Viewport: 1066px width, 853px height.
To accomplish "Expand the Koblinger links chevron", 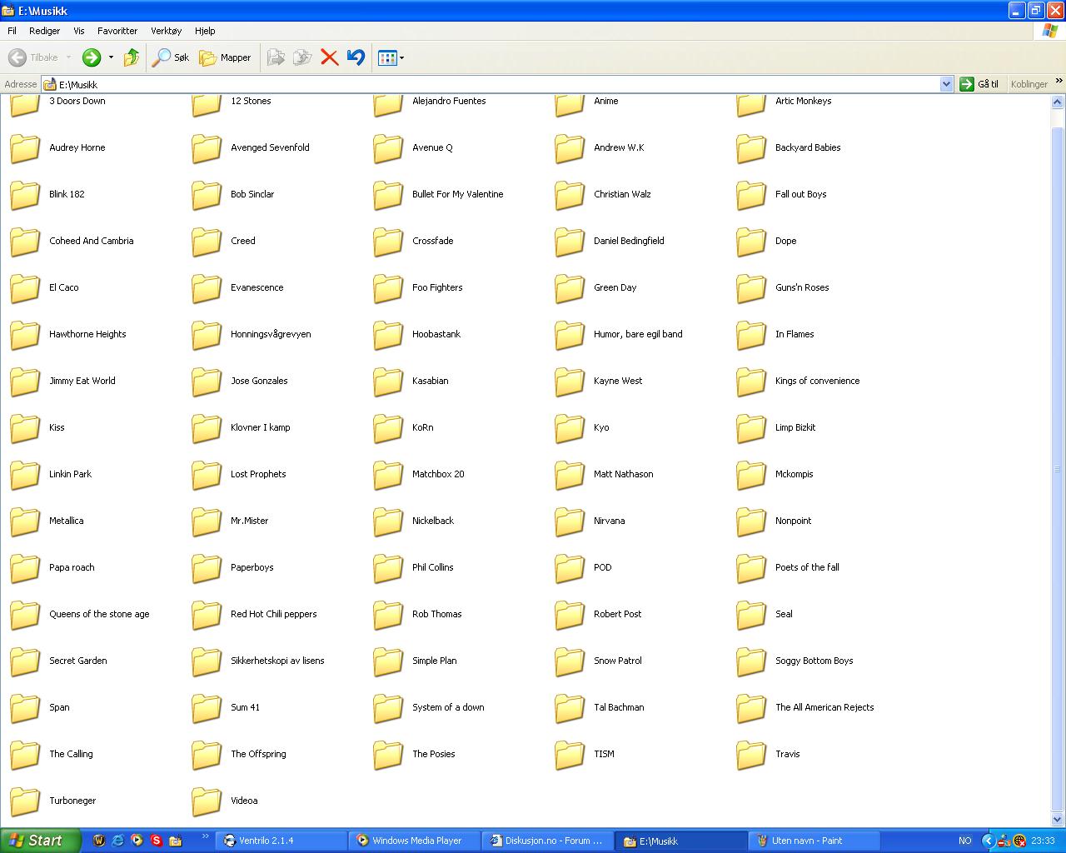I will coord(1059,81).
